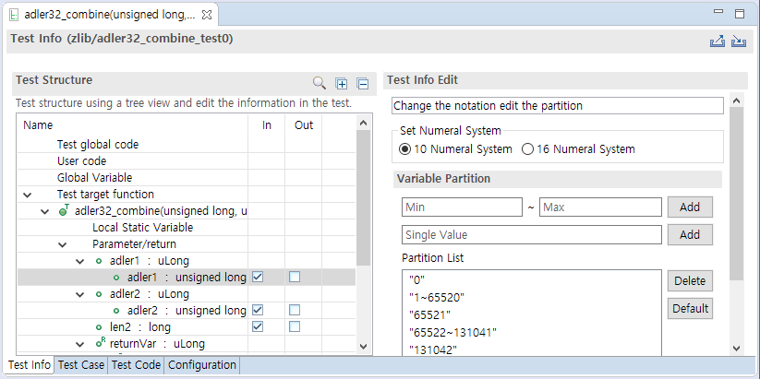Switch to the Test Case tab
Image resolution: width=760 pixels, height=379 pixels.
(81, 365)
